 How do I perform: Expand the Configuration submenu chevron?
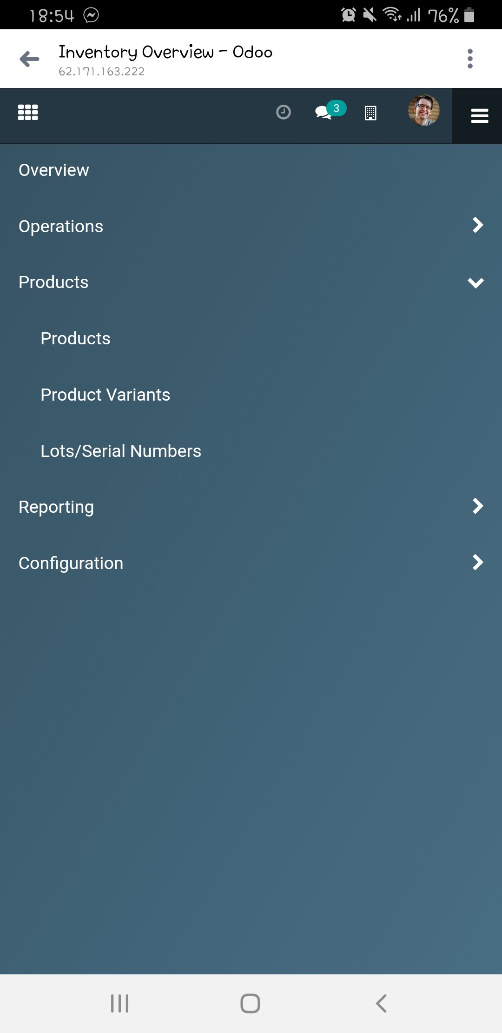(477, 563)
